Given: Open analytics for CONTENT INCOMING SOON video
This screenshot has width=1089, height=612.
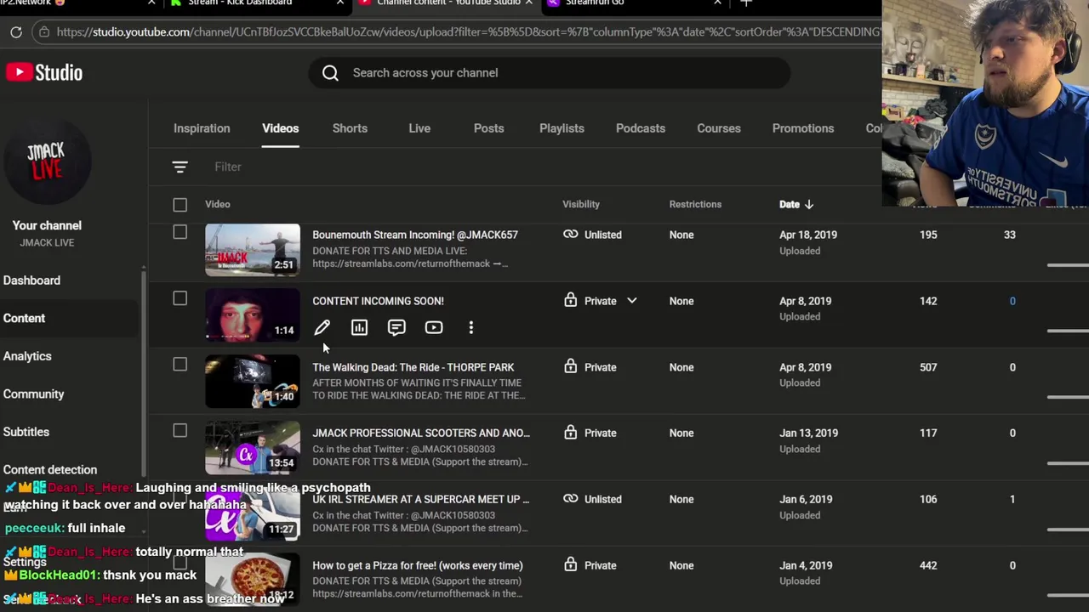Looking at the screenshot, I should (x=359, y=327).
